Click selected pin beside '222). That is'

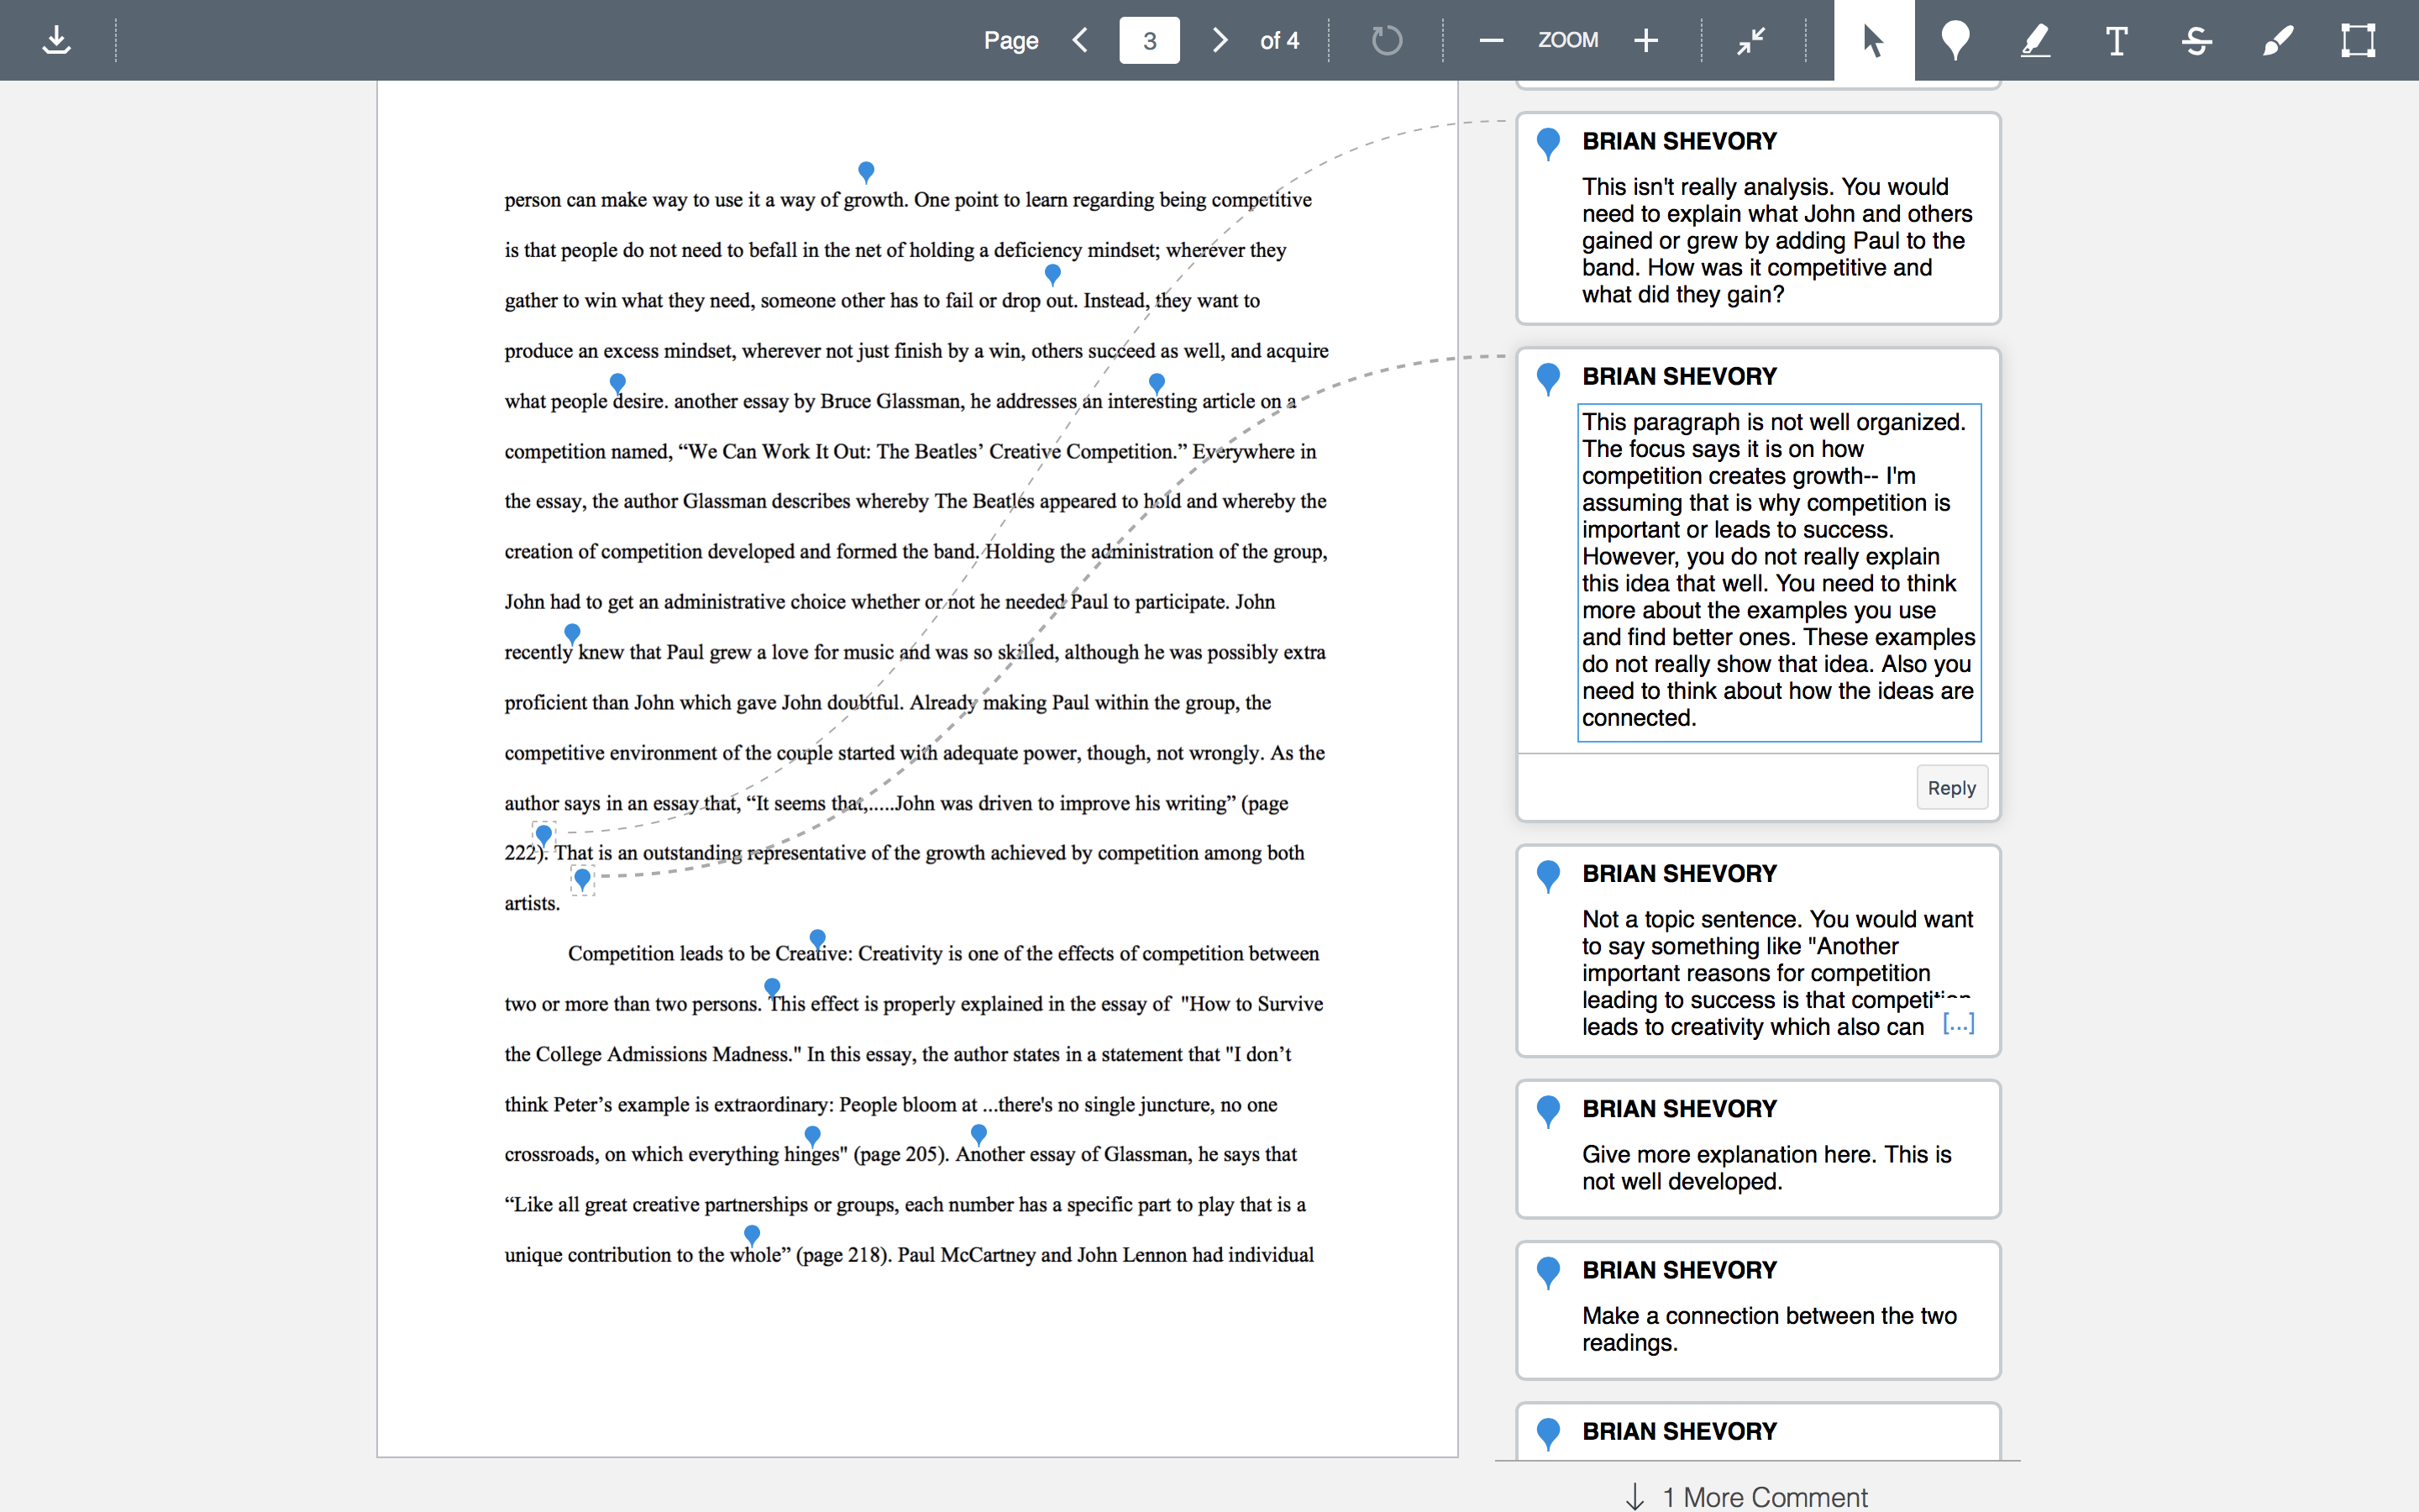coord(543,834)
